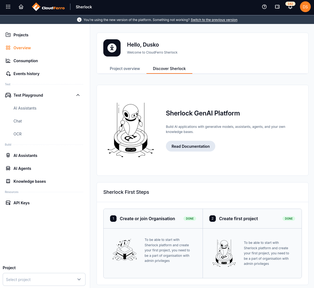Viewport: 314px width, 288px height.
Task: Click the robot illustration in step 2 card
Action: pyautogui.click(x=224, y=253)
